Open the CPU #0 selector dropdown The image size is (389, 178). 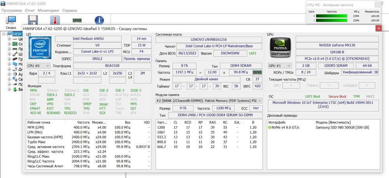39,66
